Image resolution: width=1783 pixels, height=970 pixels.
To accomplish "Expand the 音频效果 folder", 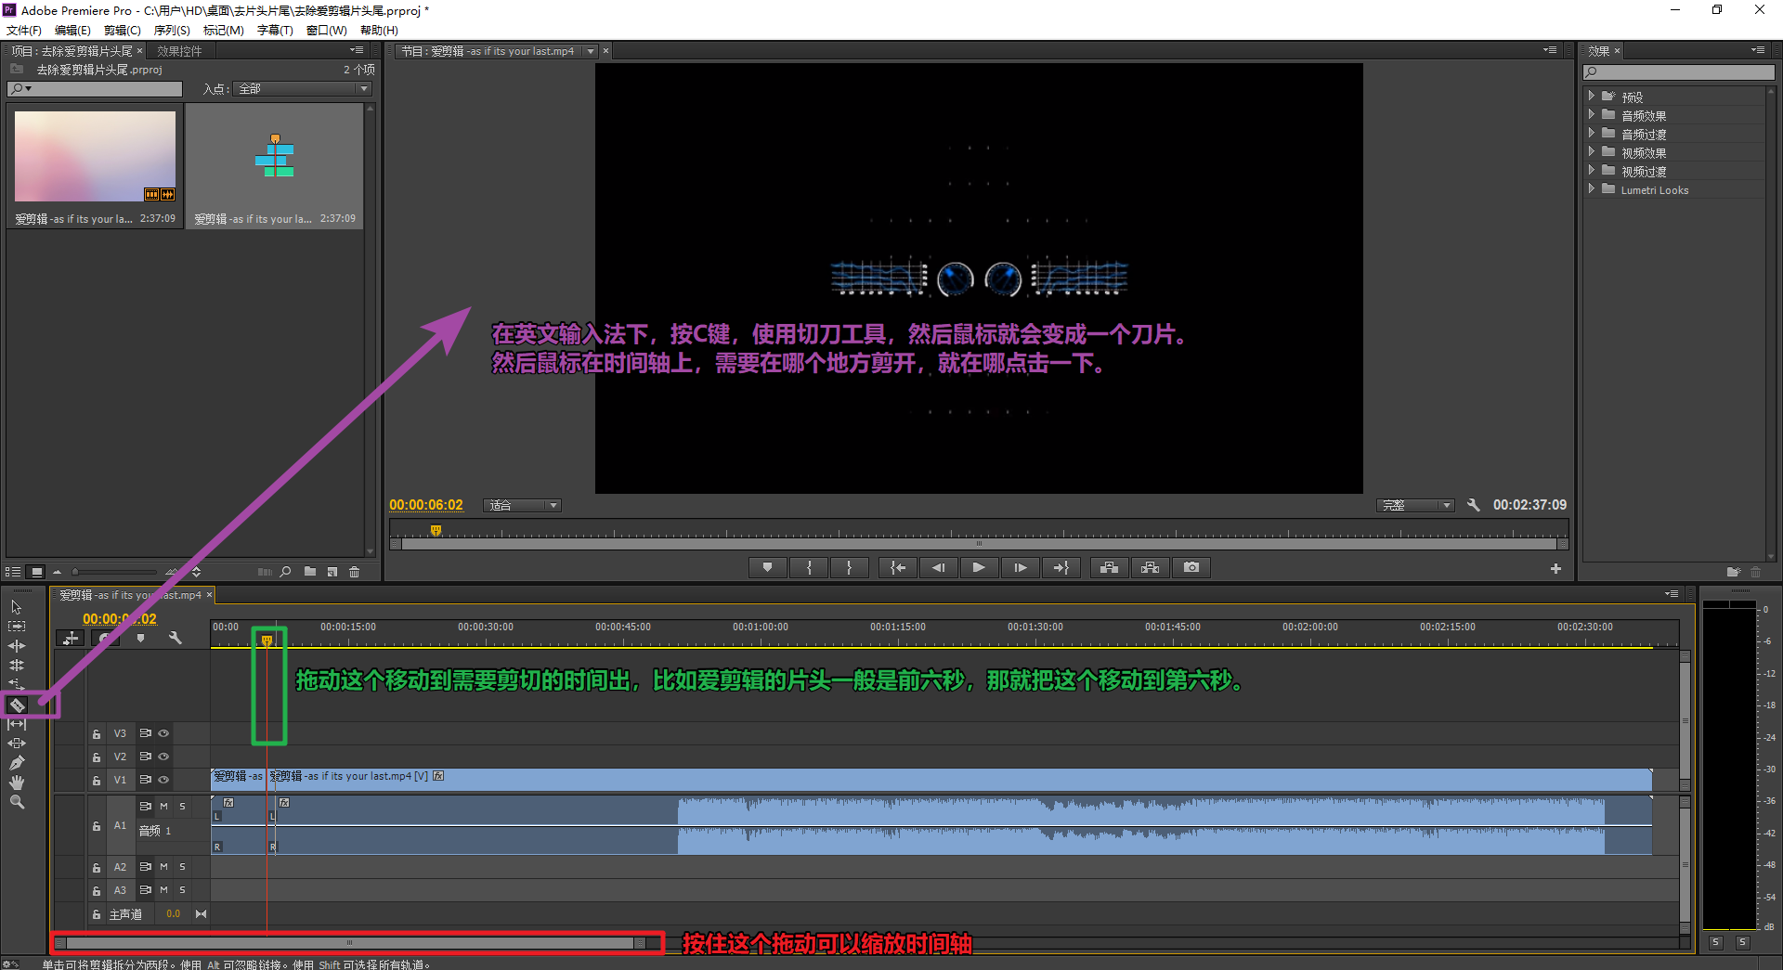I will tap(1592, 115).
